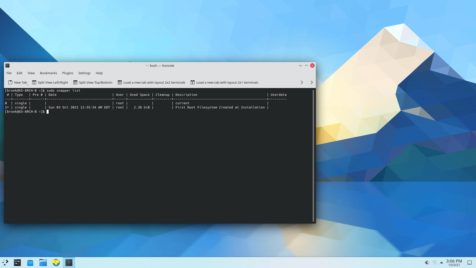The width and height of the screenshot is (476, 268).
Task: Expand hidden system tray icons arrow
Action: tap(441, 262)
